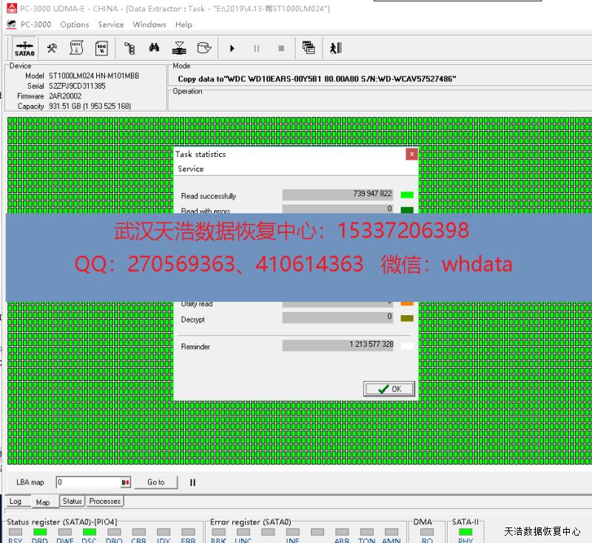The height and width of the screenshot is (543, 592).
Task: Click the LBA map input field
Action: [x=87, y=482]
